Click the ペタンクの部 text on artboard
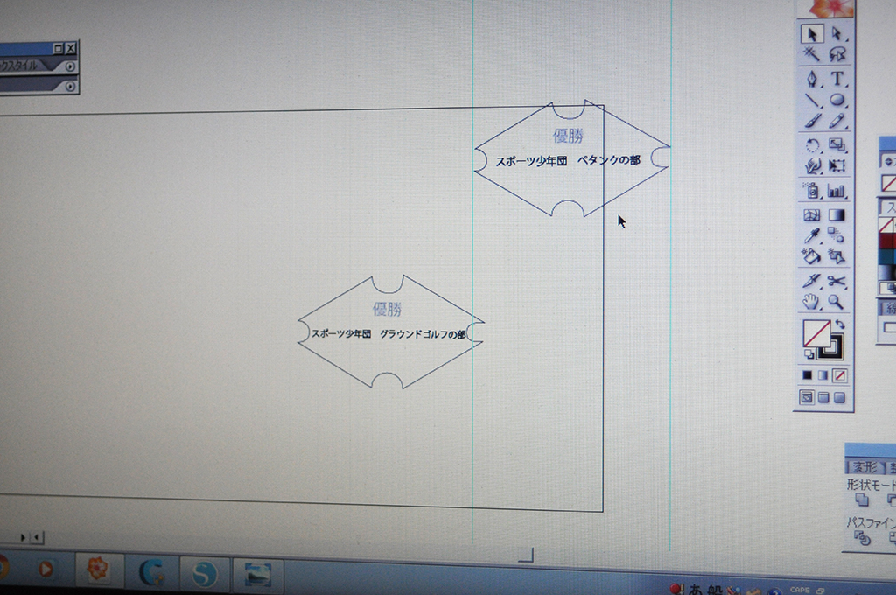This screenshot has width=896, height=595. (x=609, y=161)
